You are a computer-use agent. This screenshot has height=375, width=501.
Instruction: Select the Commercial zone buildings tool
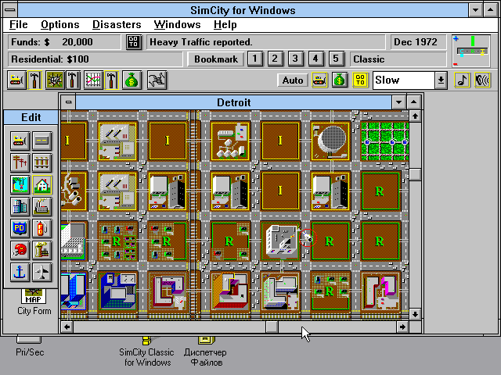(20, 206)
